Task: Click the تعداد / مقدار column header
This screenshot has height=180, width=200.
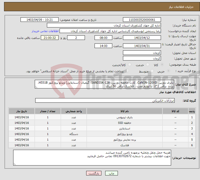Action: pyautogui.click(x=48, y=111)
